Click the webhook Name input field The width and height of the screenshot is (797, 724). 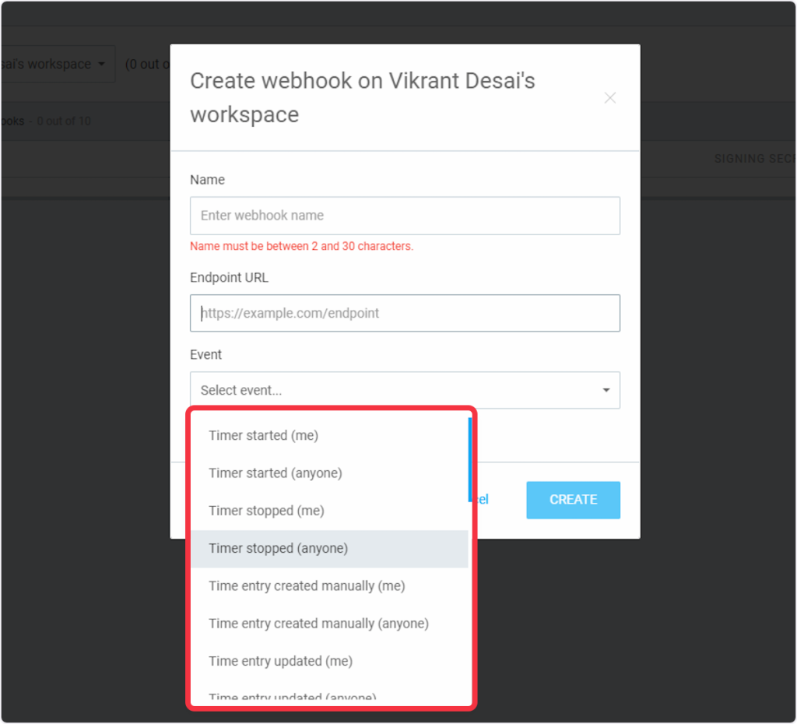click(x=405, y=216)
